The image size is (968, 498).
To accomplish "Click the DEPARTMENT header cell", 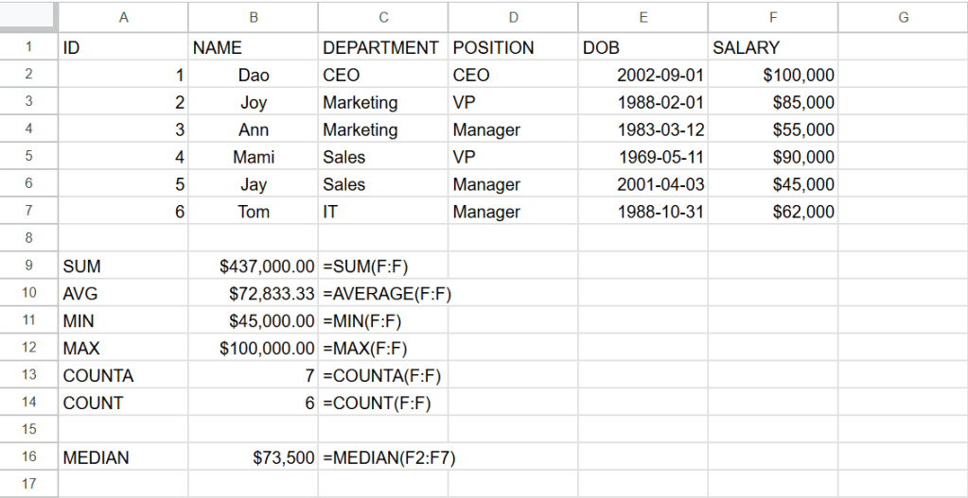I will (382, 47).
